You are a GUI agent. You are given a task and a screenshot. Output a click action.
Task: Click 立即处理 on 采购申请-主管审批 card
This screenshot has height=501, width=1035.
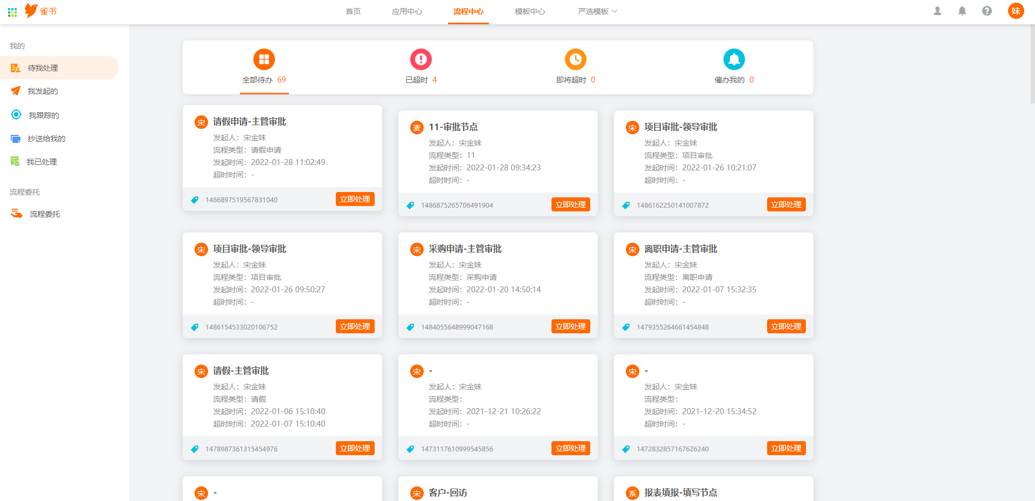[x=571, y=326]
